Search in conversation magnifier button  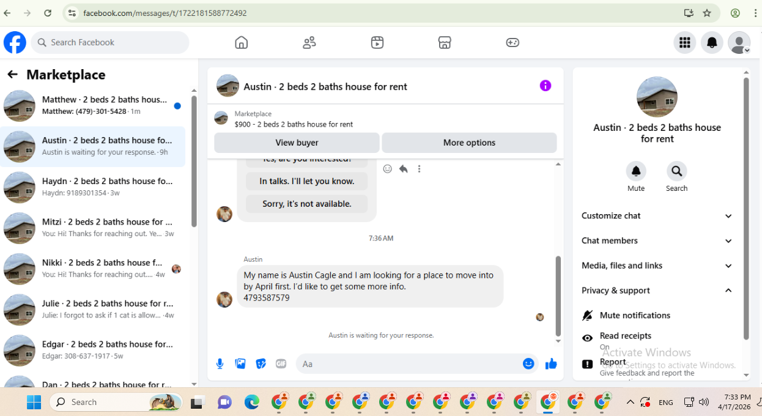[x=676, y=171]
